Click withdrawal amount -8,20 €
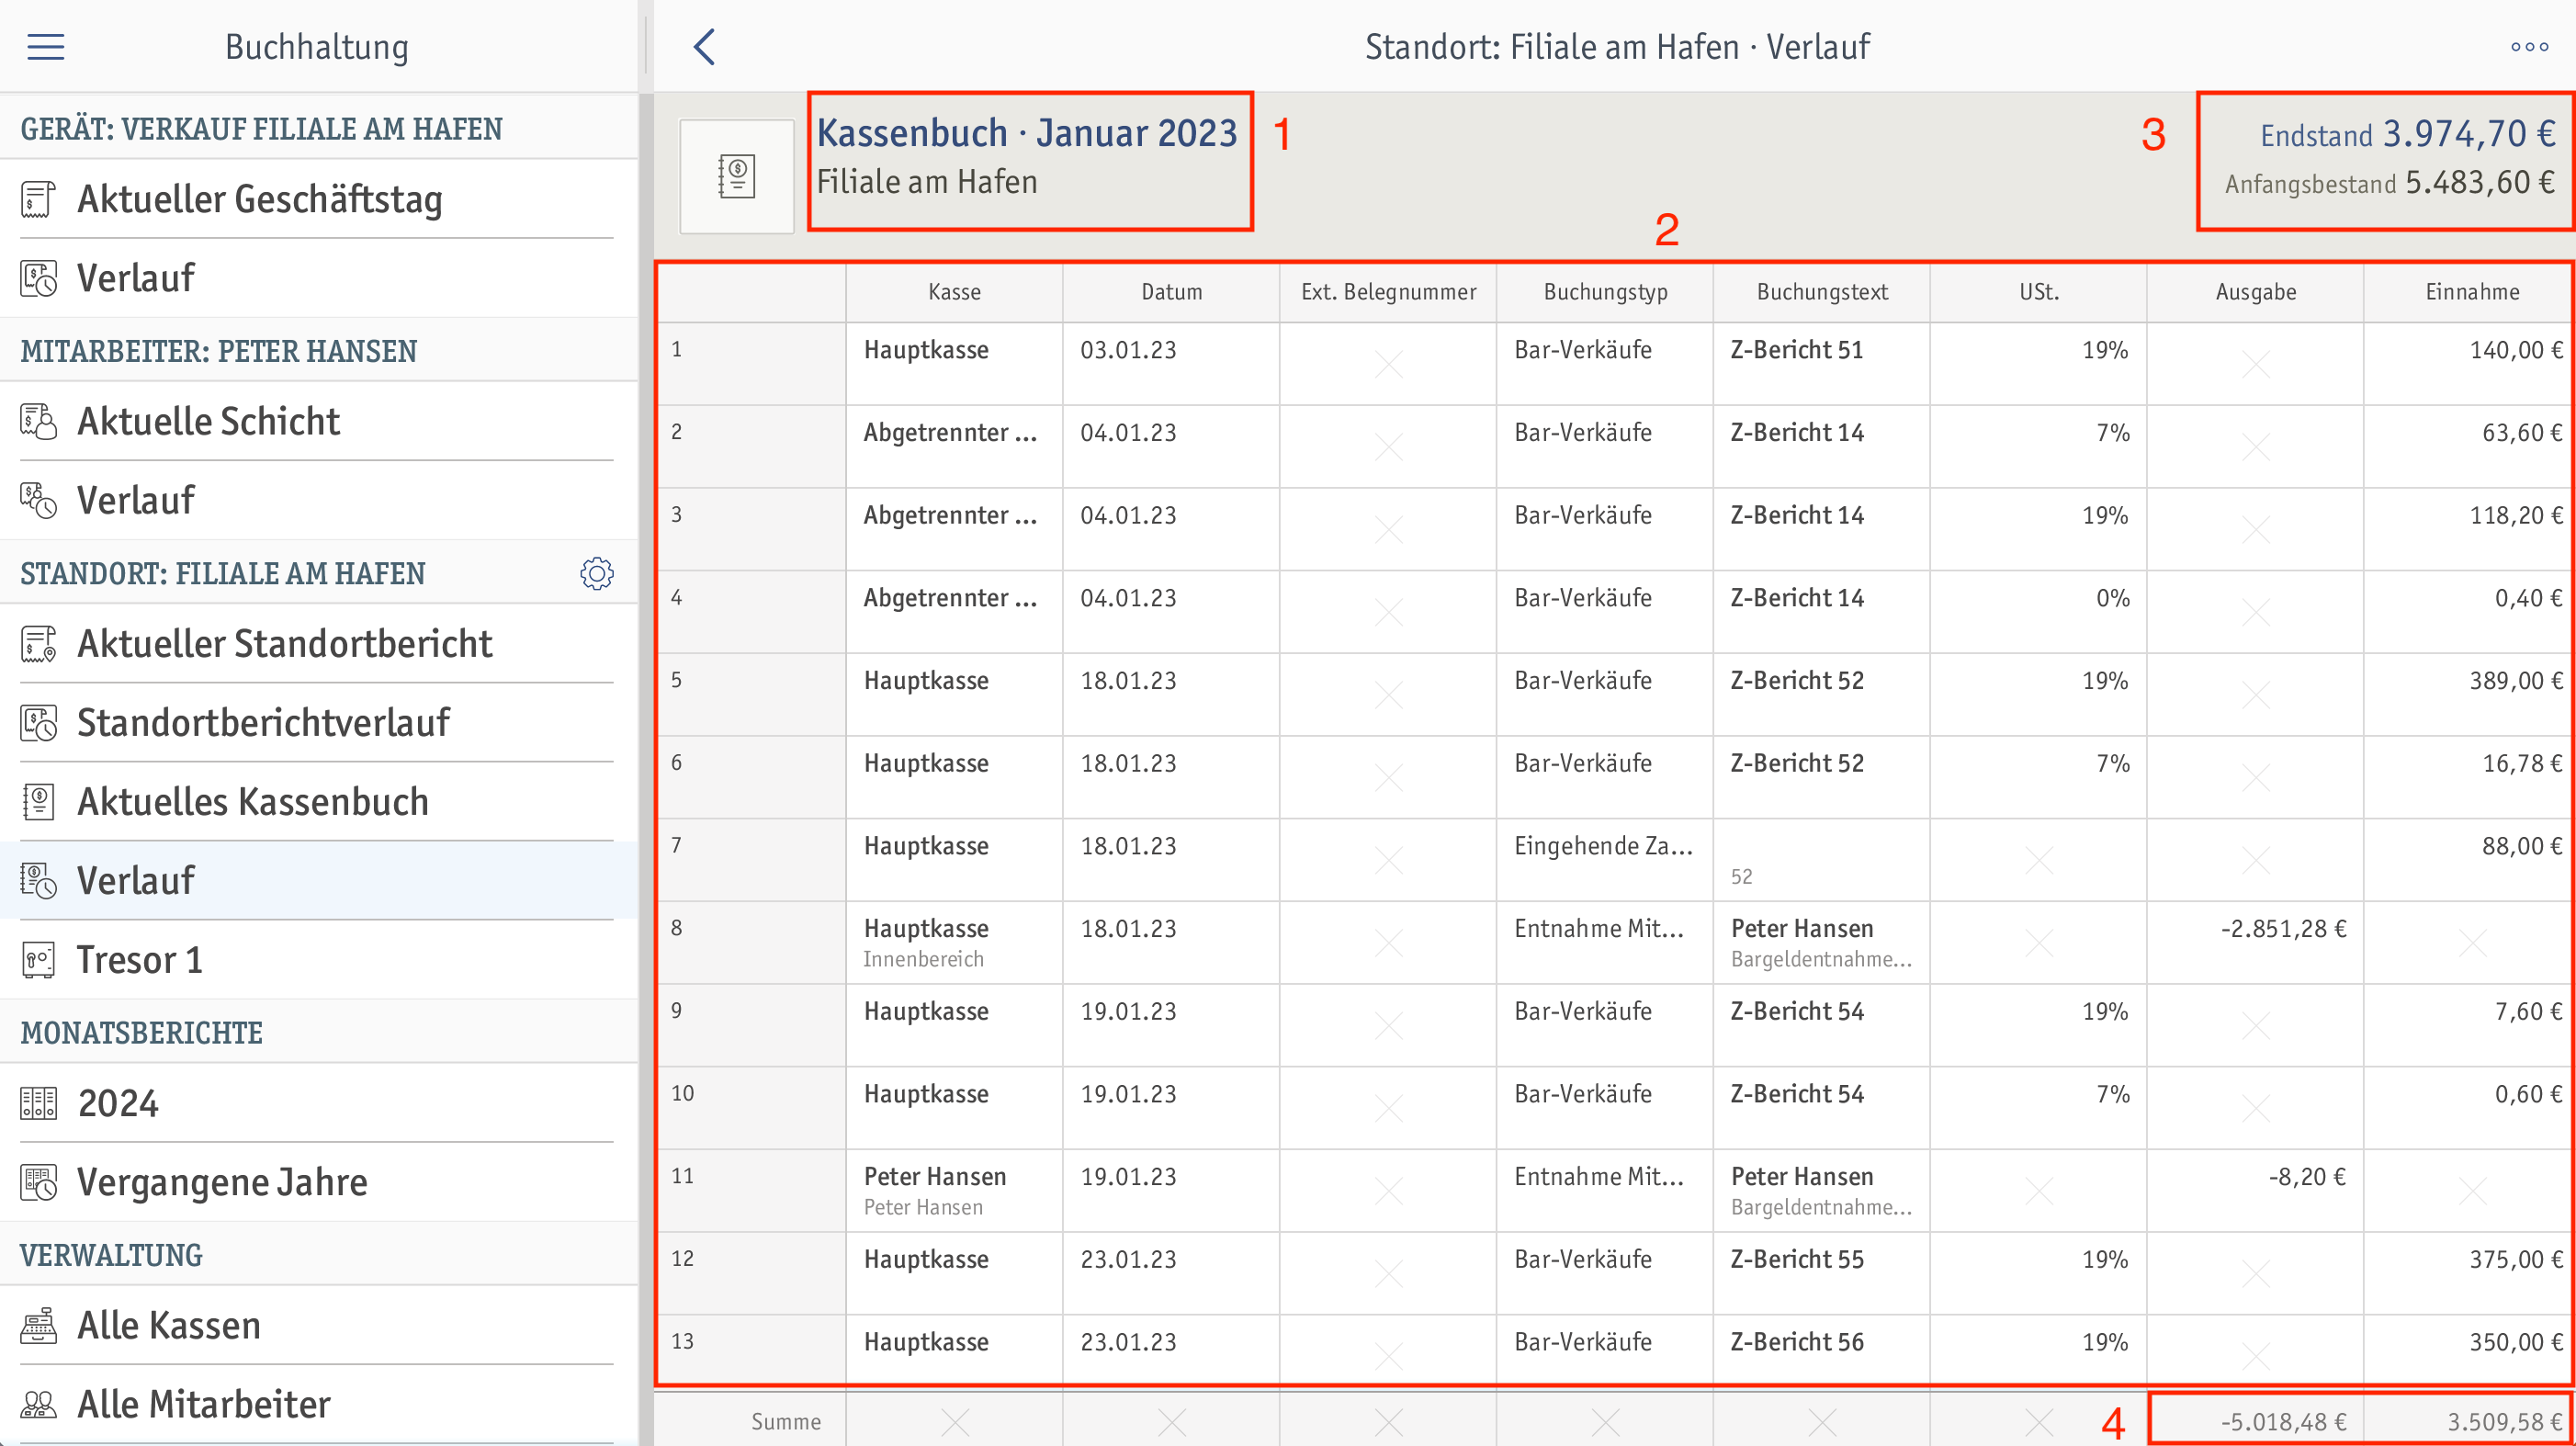The width and height of the screenshot is (2576, 1446). [x=2306, y=1177]
